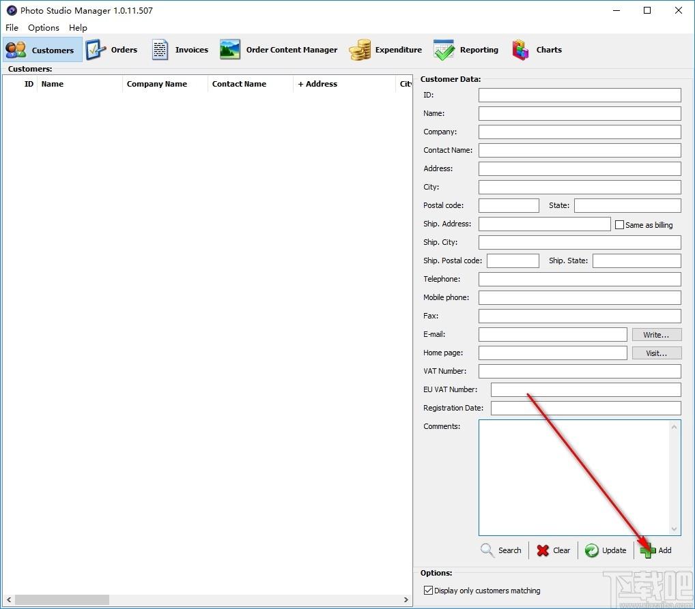
Task: Maximize the Photo Studio Manager window
Action: pyautogui.click(x=647, y=10)
